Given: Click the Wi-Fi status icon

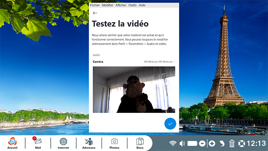Looking at the screenshot, I should pyautogui.click(x=173, y=144).
